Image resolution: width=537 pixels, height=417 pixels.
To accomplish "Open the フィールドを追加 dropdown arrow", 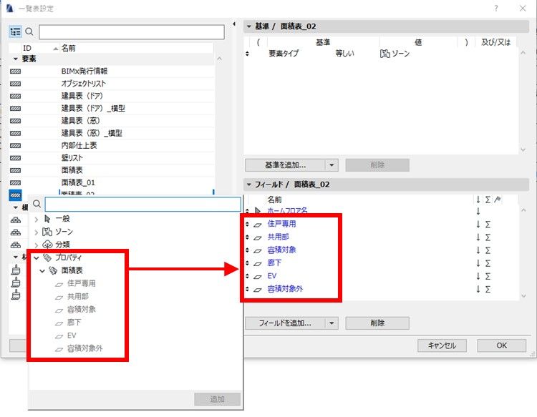I will pyautogui.click(x=332, y=323).
